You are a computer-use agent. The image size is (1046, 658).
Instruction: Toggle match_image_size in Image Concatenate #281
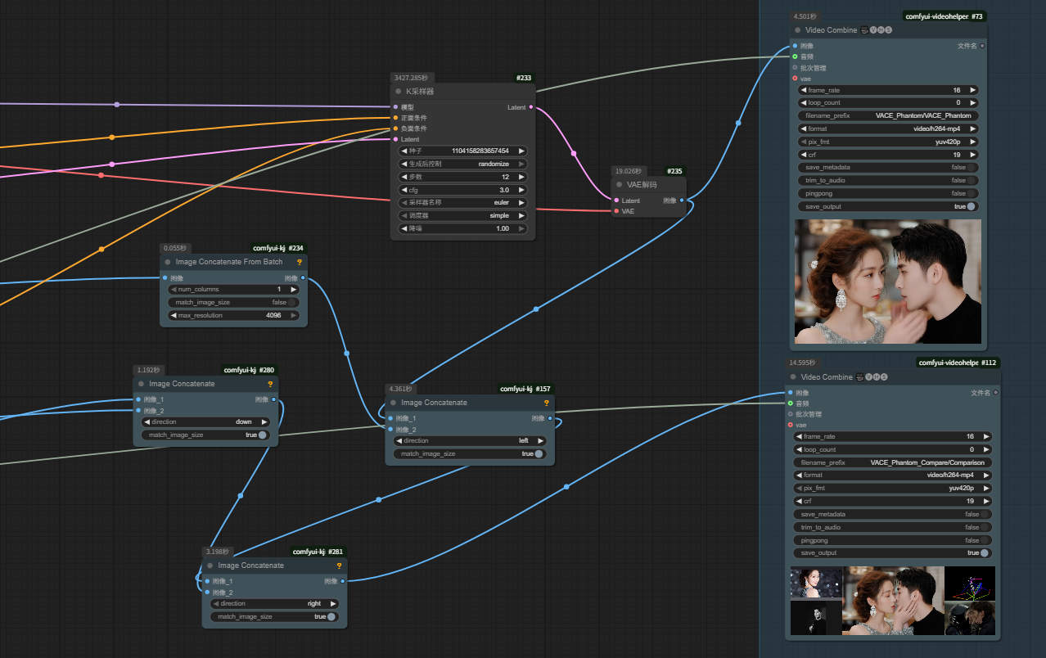tap(274, 616)
